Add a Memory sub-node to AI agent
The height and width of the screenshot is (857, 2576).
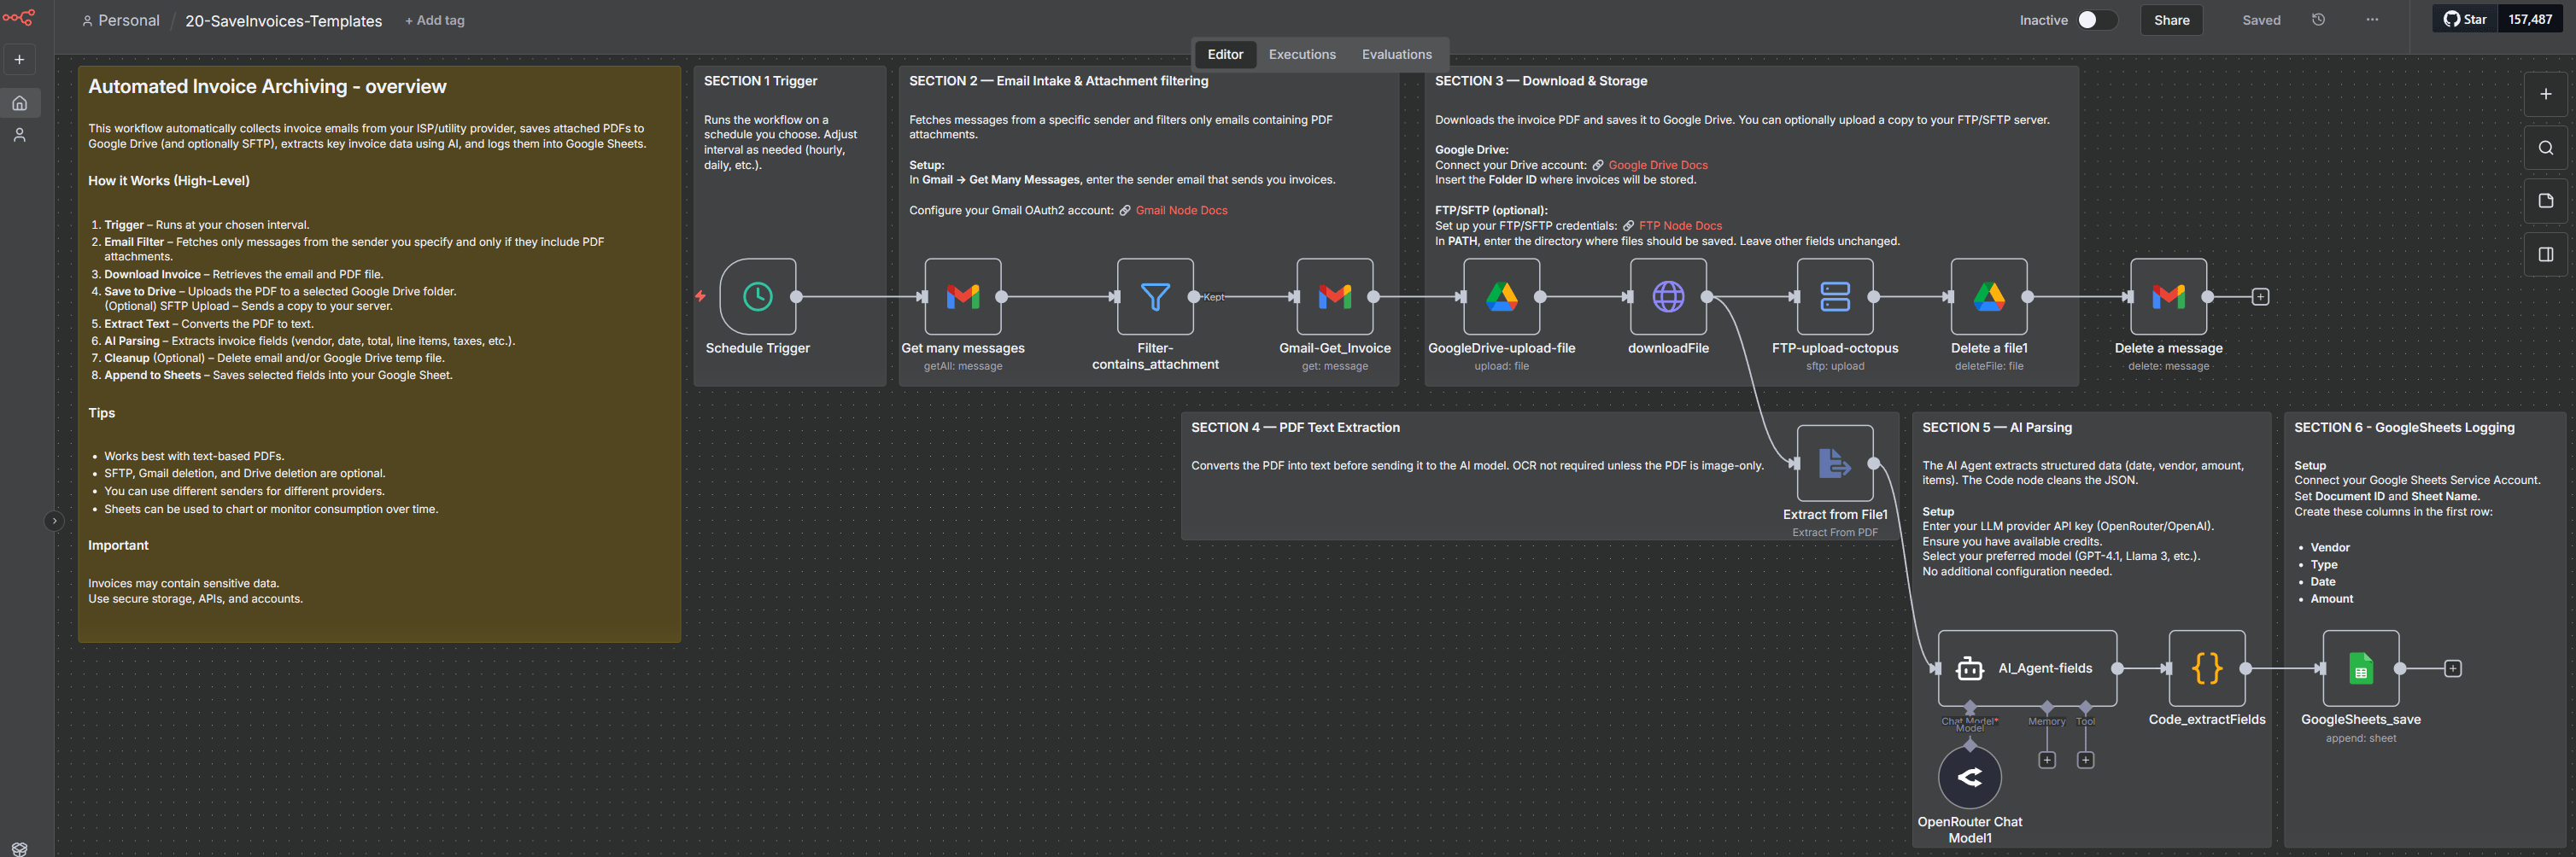tap(2046, 760)
